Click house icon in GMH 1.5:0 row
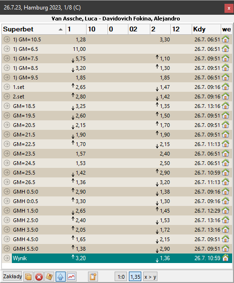 point(225,210)
